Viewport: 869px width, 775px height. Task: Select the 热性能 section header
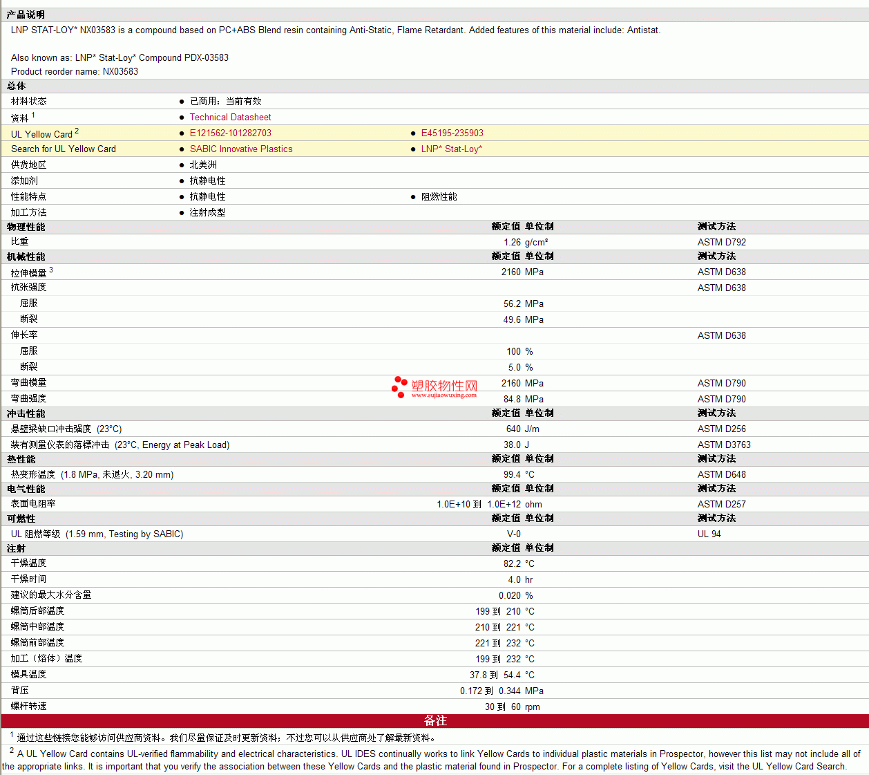tap(21, 460)
